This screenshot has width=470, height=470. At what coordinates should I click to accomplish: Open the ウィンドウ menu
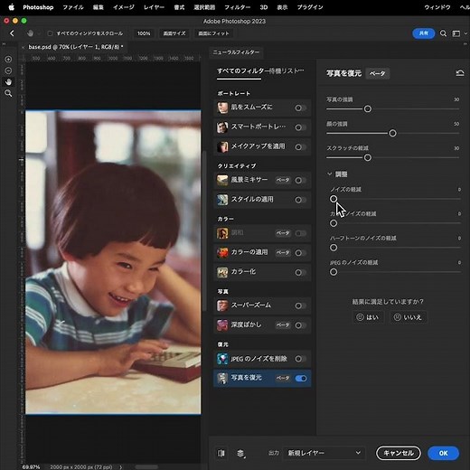437,7
